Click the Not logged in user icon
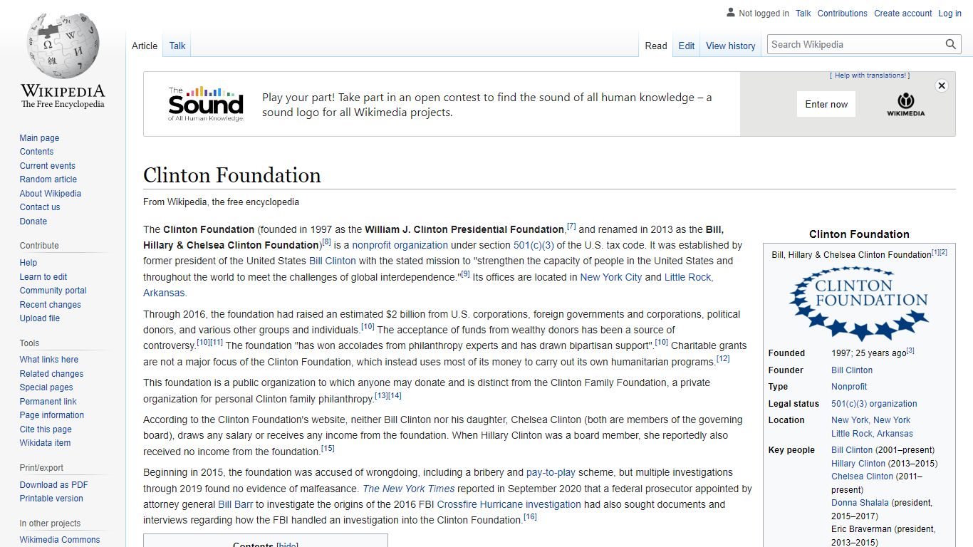The width and height of the screenshot is (973, 547). coord(730,13)
